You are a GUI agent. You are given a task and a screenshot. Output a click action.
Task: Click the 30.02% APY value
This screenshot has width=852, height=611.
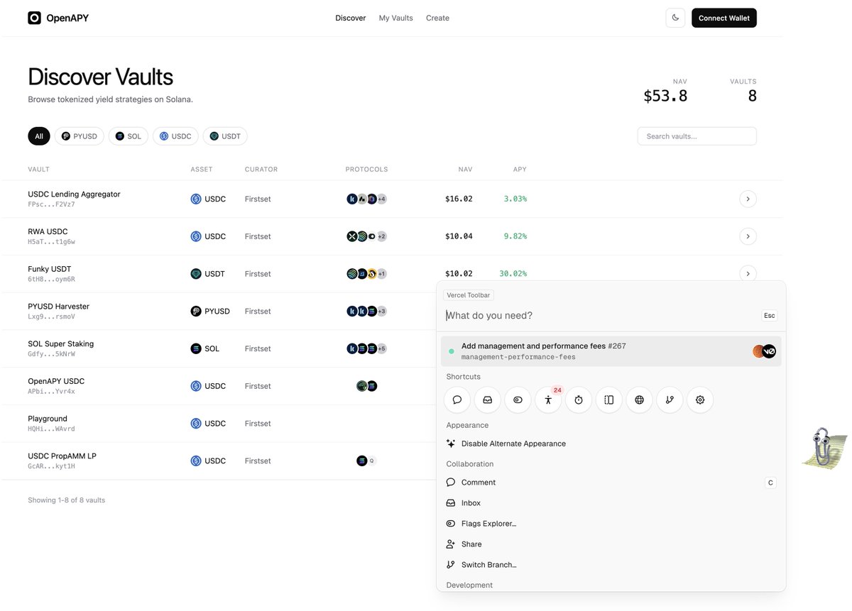(513, 274)
